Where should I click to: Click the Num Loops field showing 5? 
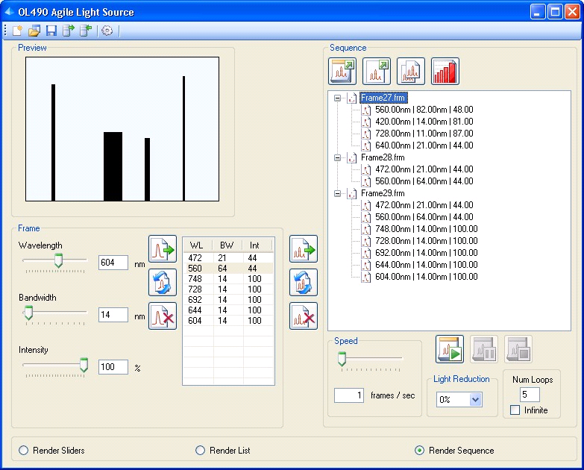point(530,395)
